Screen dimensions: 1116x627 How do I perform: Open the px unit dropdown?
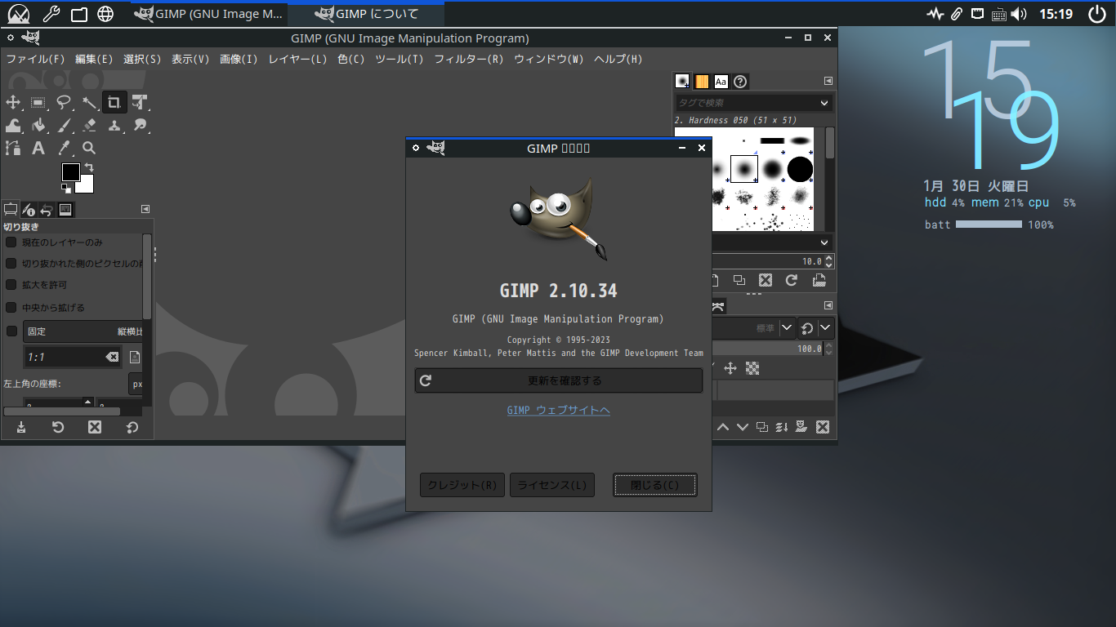[136, 384]
